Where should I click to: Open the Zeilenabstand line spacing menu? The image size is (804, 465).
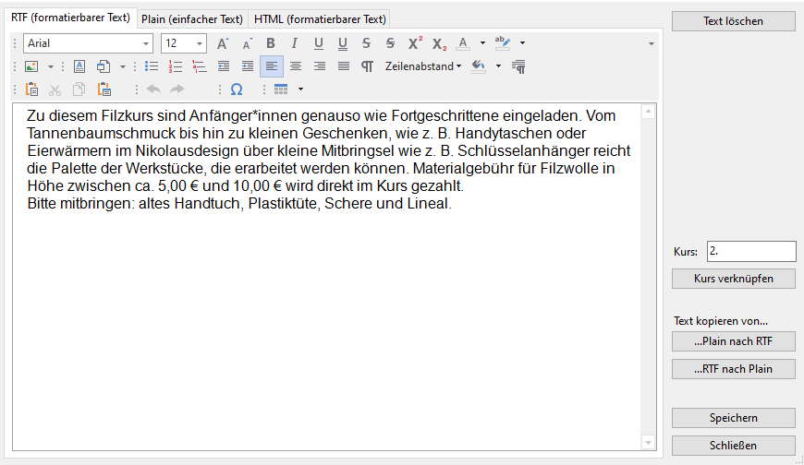(x=423, y=66)
